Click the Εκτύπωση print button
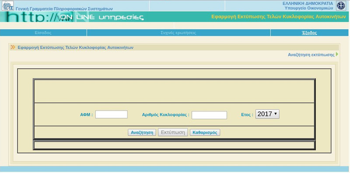350x173 pixels. coord(173,132)
